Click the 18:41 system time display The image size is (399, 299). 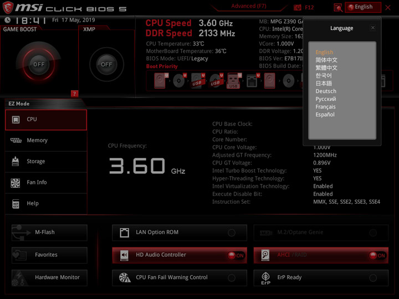coord(30,20)
